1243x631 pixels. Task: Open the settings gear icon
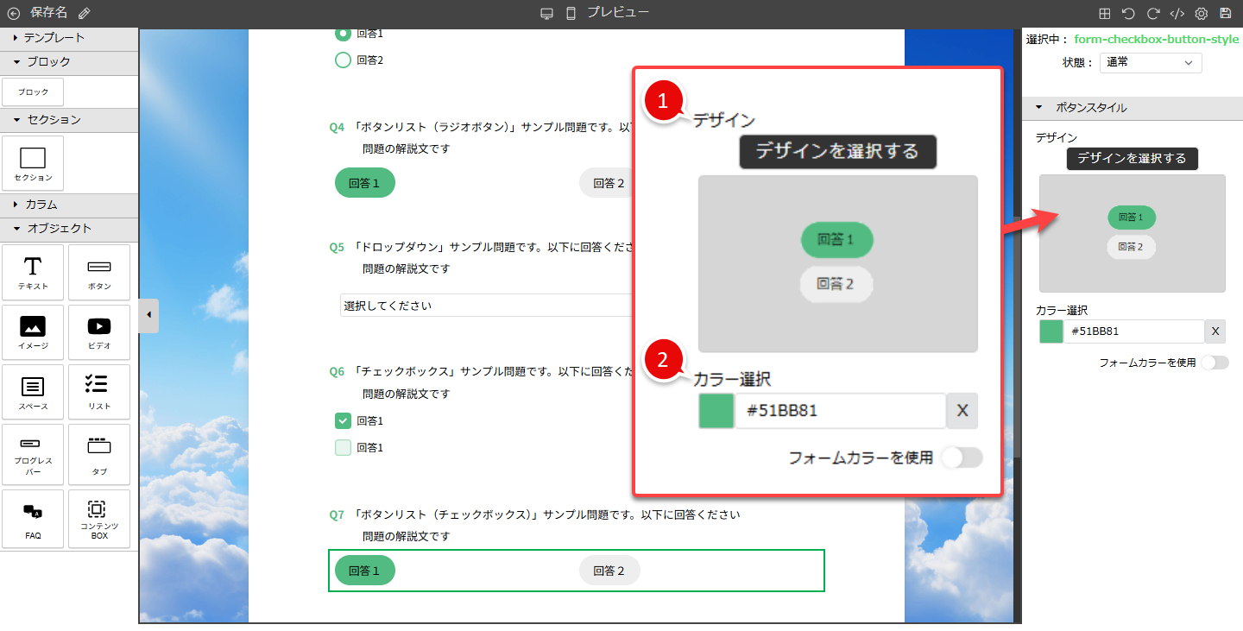click(x=1201, y=14)
